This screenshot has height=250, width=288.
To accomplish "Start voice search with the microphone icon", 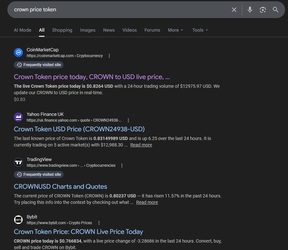I will click(250, 10).
